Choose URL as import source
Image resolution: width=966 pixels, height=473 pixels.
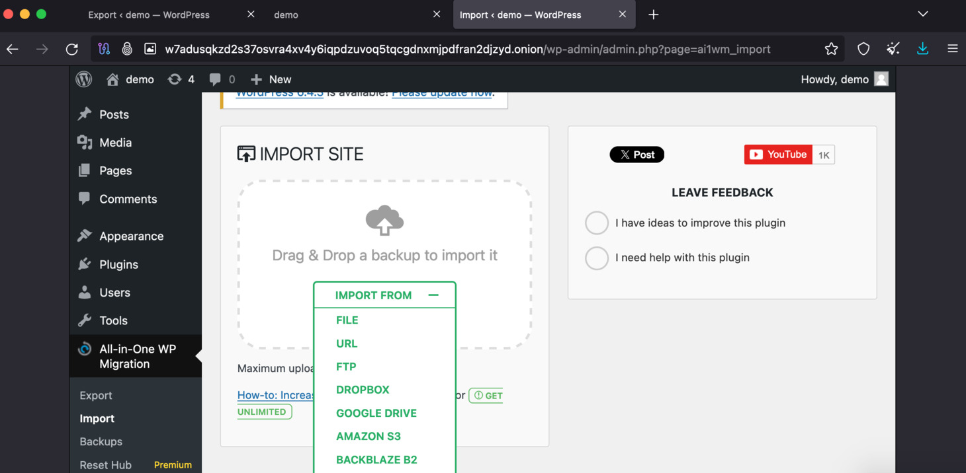[x=346, y=344]
